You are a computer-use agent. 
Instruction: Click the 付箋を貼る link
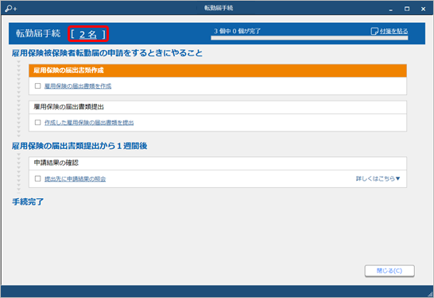coord(393,31)
